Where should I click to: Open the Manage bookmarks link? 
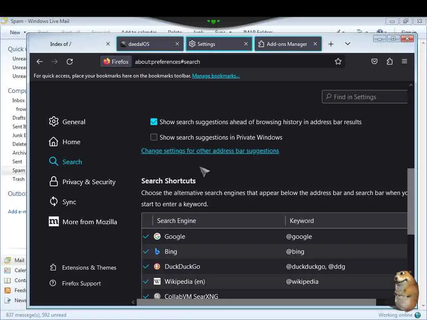coord(216,76)
